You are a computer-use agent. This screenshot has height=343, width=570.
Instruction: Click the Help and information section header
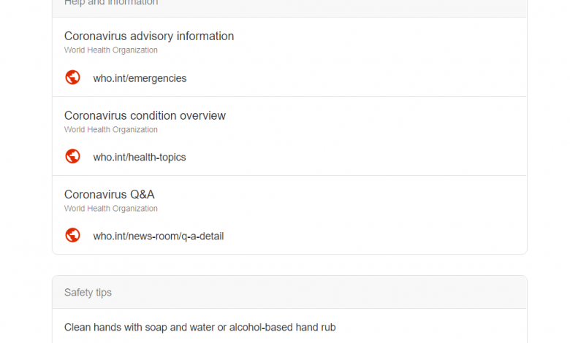[x=111, y=3]
